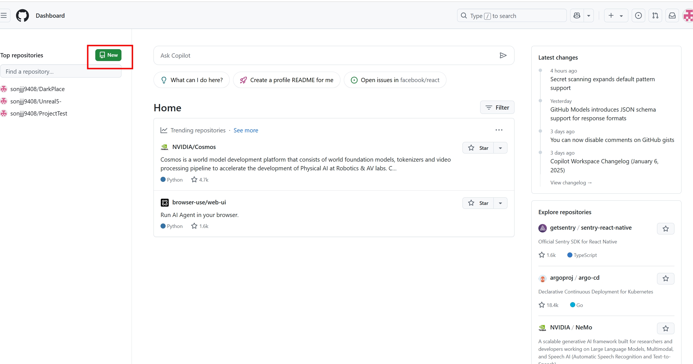Viewport: 693px width, 364px height.
Task: Open sonjjj9408/ProjectTest repository
Action: (39, 113)
